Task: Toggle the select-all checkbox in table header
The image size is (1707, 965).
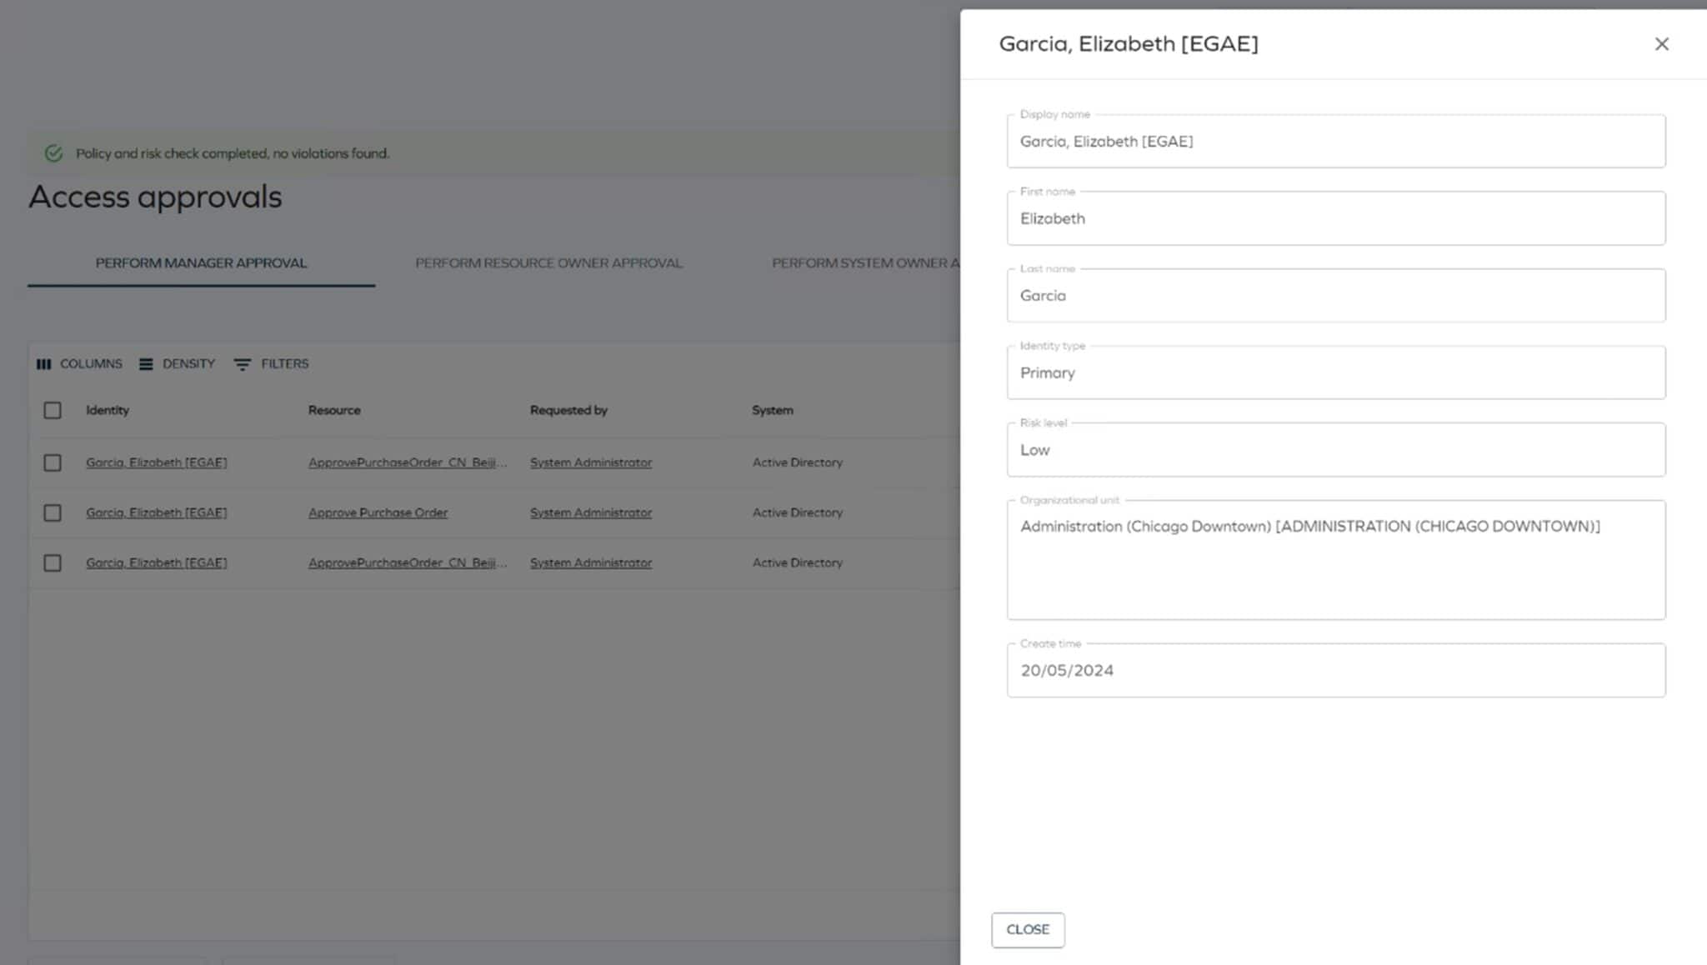Action: [x=53, y=410]
